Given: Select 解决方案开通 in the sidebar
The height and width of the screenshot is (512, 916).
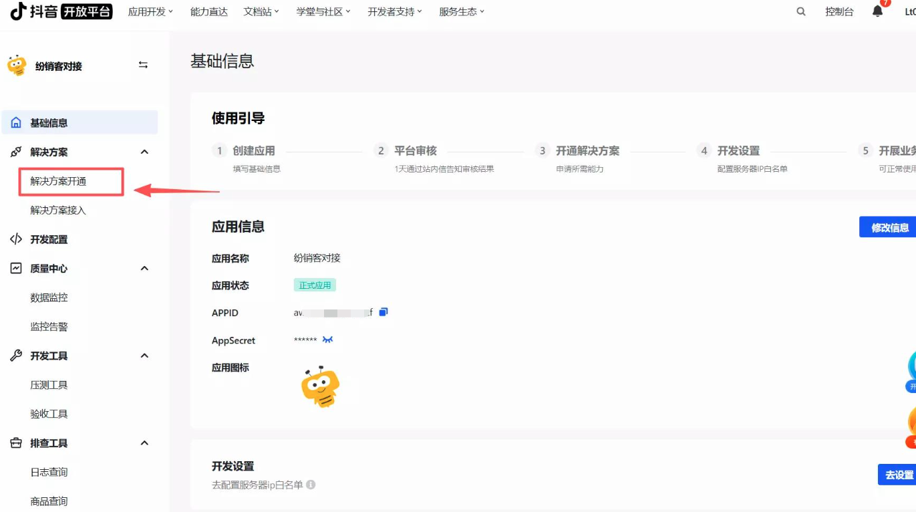Looking at the screenshot, I should (59, 181).
